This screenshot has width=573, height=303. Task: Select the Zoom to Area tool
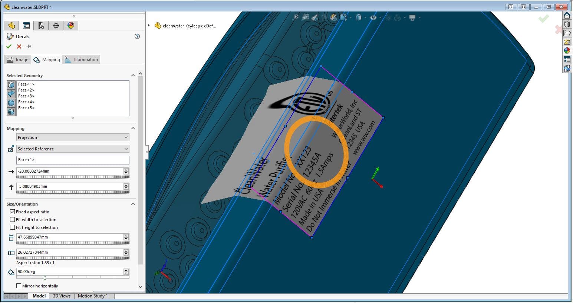(x=305, y=17)
